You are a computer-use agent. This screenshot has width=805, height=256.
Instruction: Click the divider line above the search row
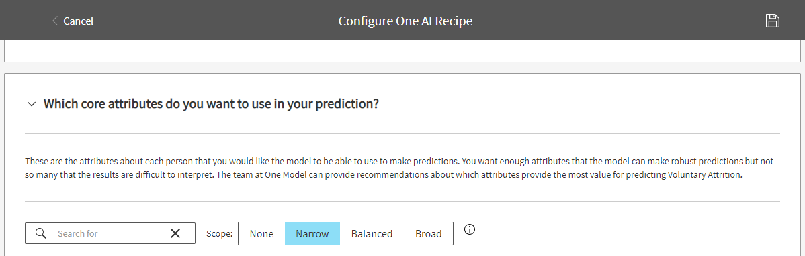(x=402, y=201)
